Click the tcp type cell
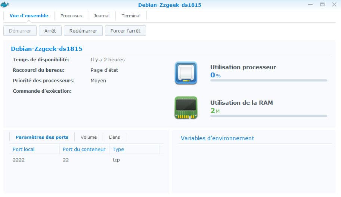 116,160
